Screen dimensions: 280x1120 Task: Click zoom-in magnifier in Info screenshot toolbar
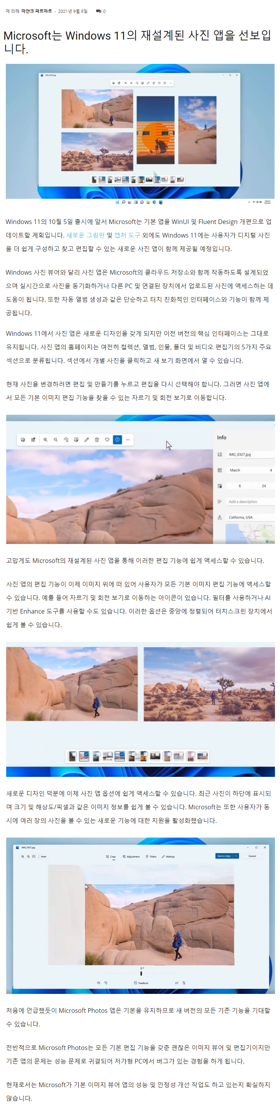[x=45, y=439]
